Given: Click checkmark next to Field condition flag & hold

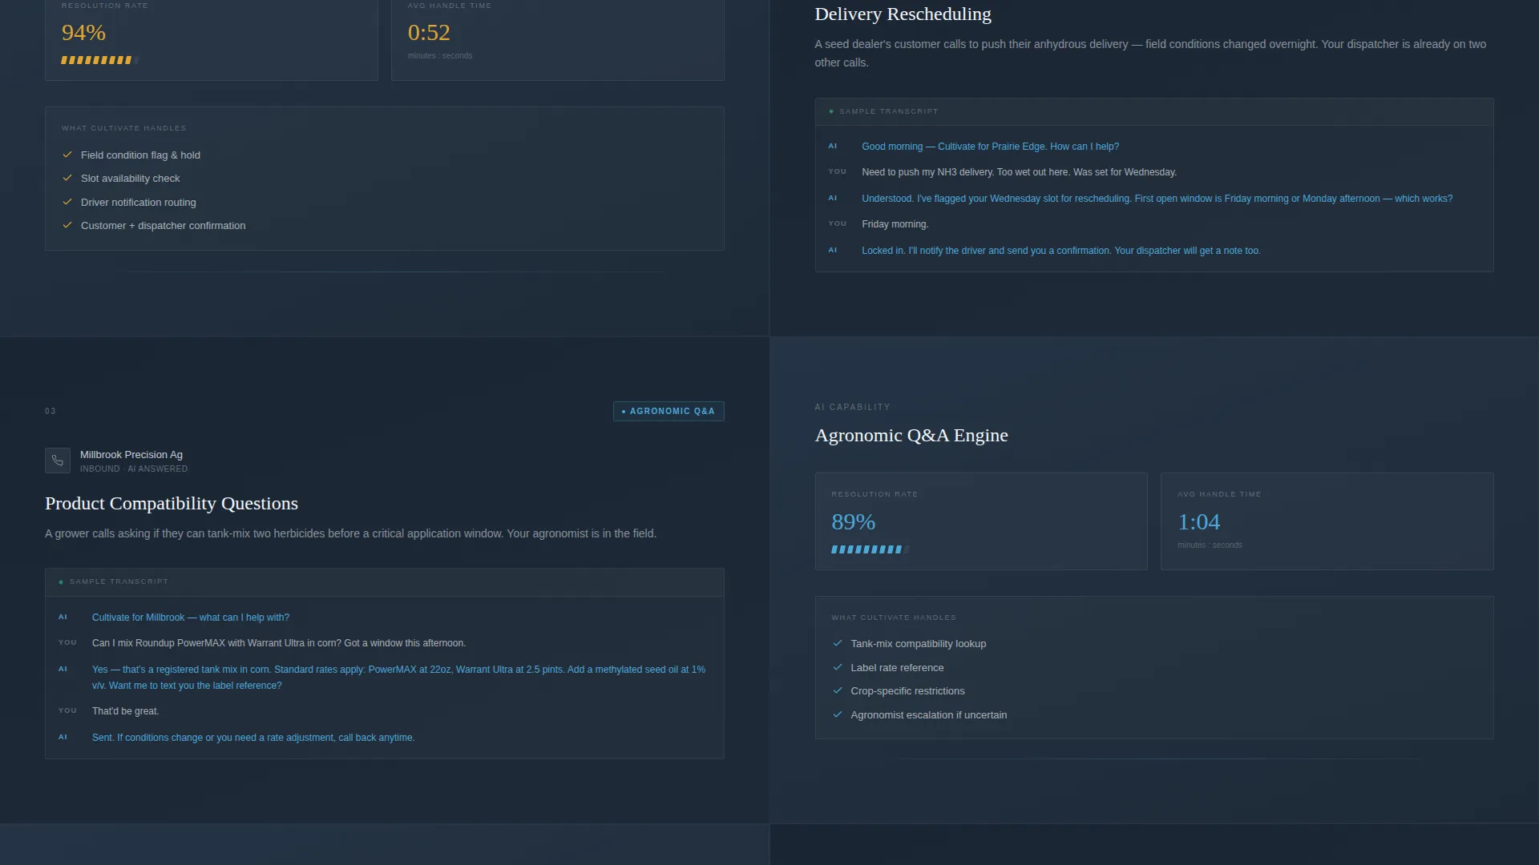Looking at the screenshot, I should [67, 155].
